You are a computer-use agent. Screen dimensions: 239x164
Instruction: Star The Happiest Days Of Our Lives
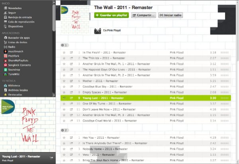pyautogui.click(x=64, y=69)
